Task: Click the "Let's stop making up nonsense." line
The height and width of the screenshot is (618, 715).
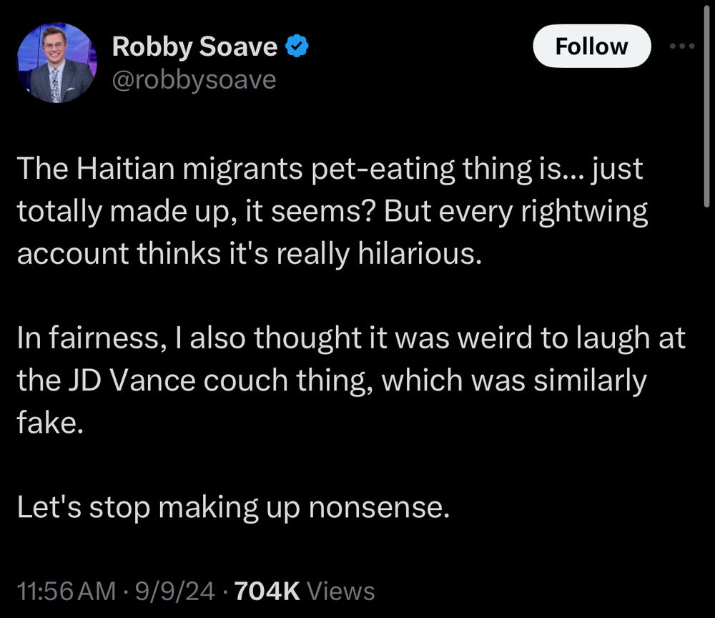Action: 233,507
